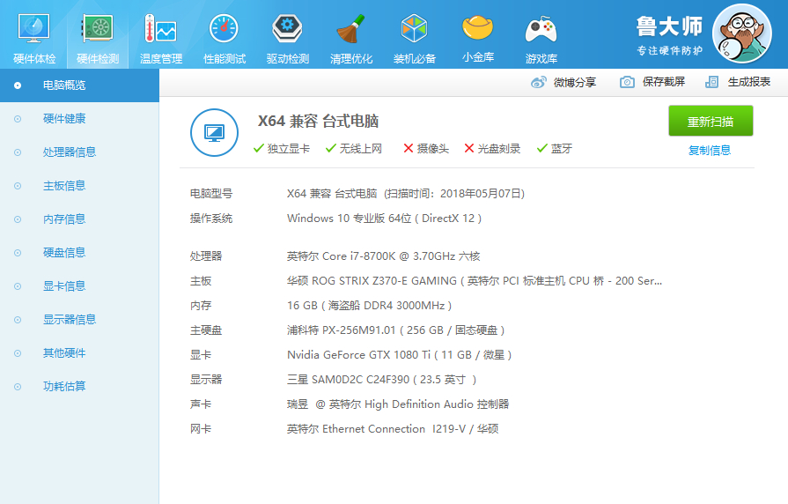Click the Weibo share icon
This screenshot has height=504, width=788.
pyautogui.click(x=538, y=82)
